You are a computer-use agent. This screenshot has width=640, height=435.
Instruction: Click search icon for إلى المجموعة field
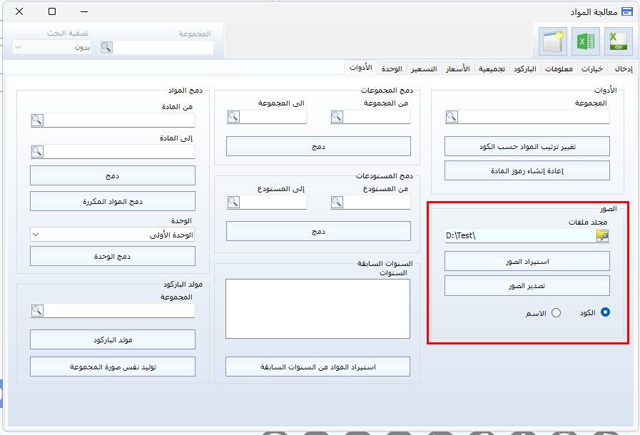coord(233,117)
